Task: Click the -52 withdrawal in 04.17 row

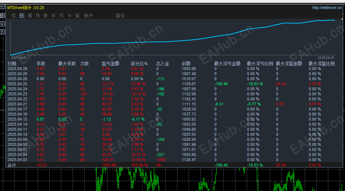Action: pyautogui.click(x=159, y=109)
